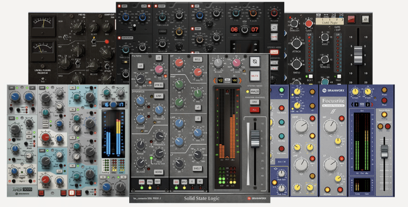Viewport: 408px width, 207px height.
Task: Click Mono Maker knob on AMEK 9099
Action: pyautogui.click(x=106, y=187)
